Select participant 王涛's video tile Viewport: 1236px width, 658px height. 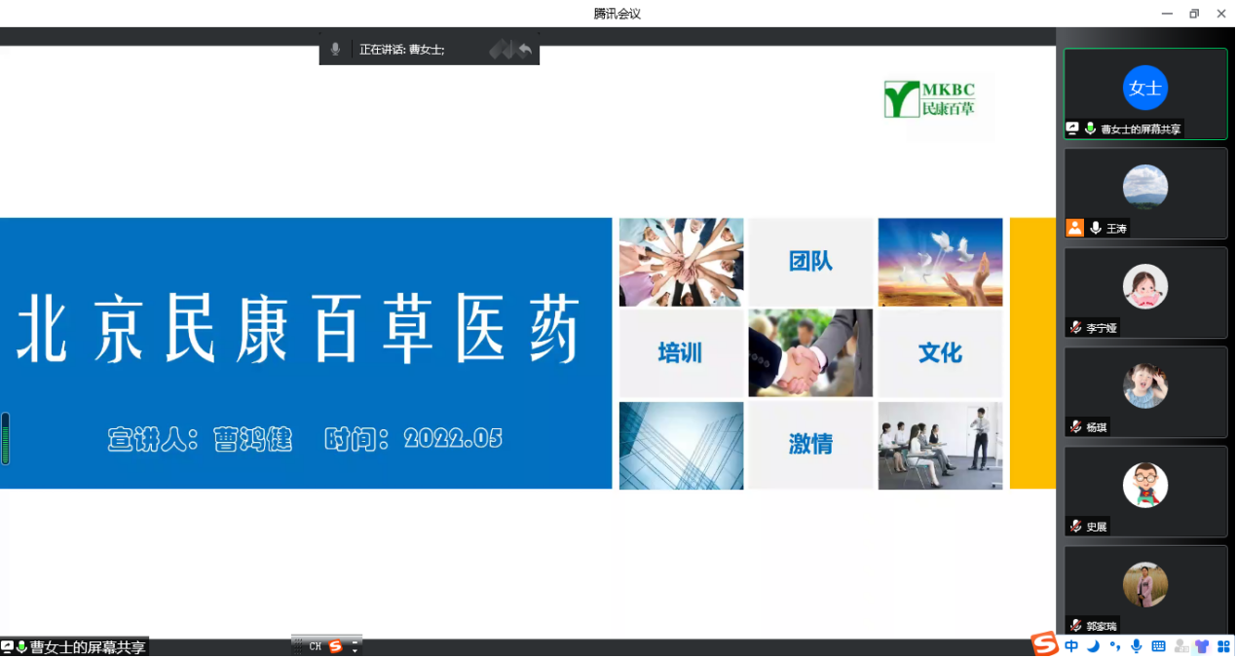pos(1144,193)
